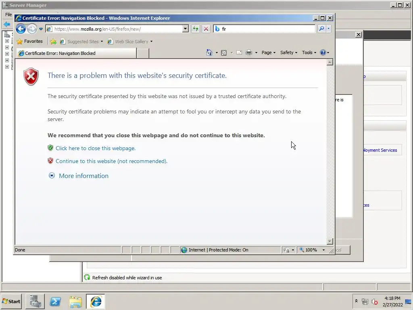Open the Windows Start button
413x310 pixels.
(x=11, y=301)
